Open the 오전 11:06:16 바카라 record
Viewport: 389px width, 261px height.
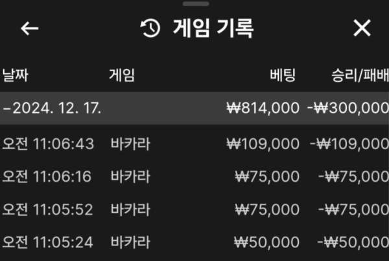(x=194, y=177)
